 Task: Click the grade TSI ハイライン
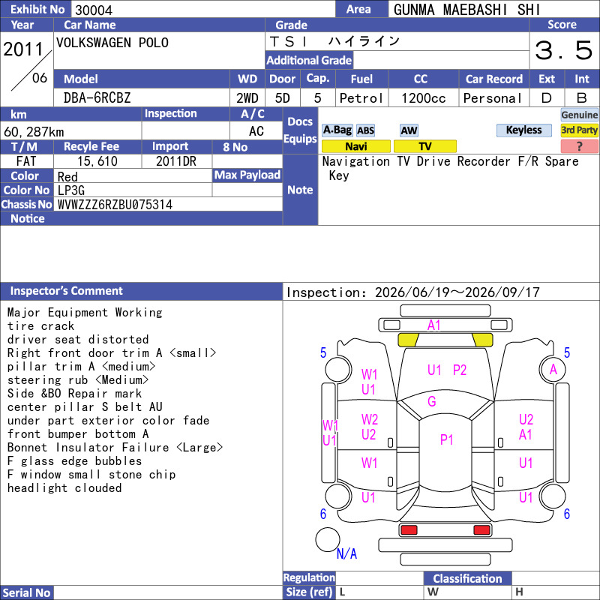[x=334, y=41]
